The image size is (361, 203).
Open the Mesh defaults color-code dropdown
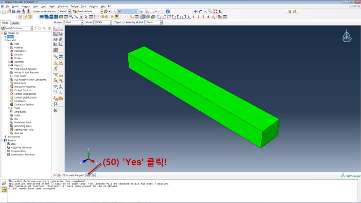pyautogui.click(x=102, y=11)
